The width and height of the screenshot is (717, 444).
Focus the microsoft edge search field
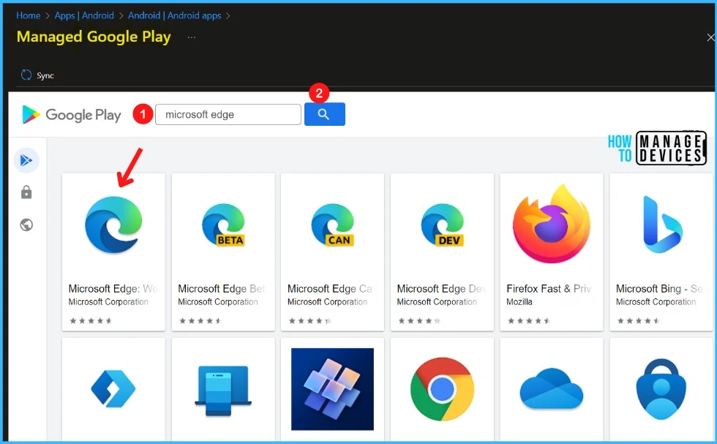tap(228, 114)
